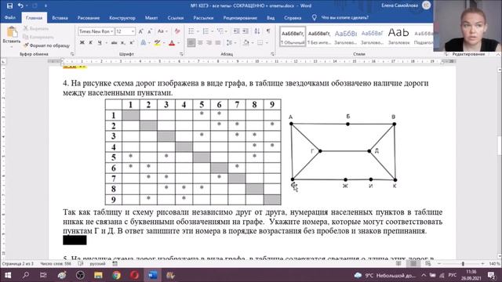Click the Format Painter brush
Image resolution: width=502 pixels, height=282 pixels.
pyautogui.click(x=26, y=45)
